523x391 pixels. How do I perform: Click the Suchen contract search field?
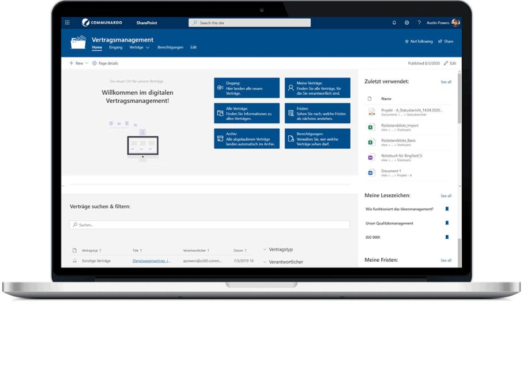pyautogui.click(x=209, y=225)
